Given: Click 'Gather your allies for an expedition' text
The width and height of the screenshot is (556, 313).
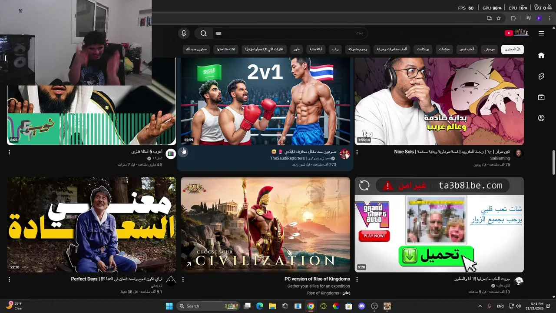Looking at the screenshot, I should (318, 286).
